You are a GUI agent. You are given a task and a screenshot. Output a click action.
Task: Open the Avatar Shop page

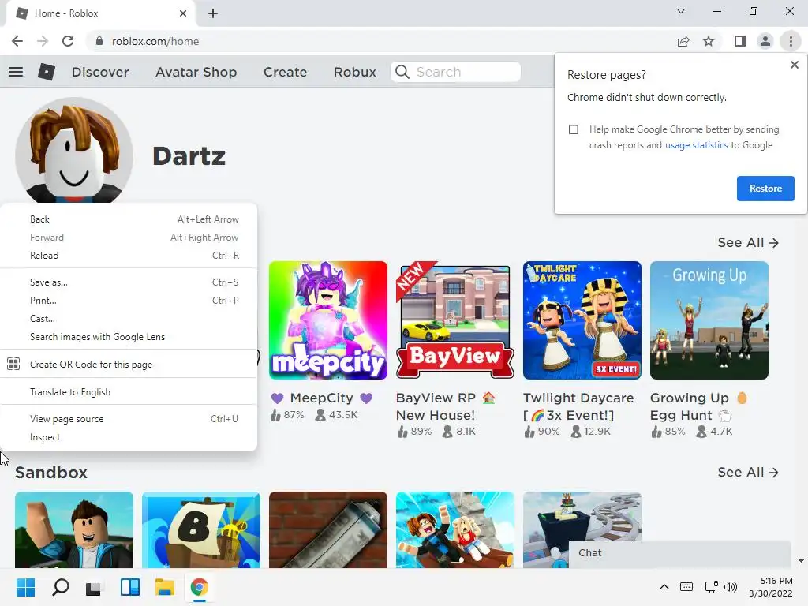click(x=196, y=72)
